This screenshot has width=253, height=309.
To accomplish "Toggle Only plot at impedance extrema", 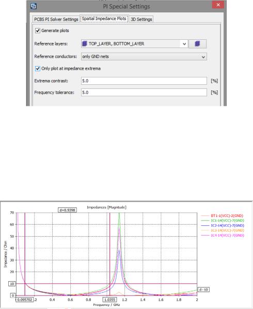I will point(38,69).
